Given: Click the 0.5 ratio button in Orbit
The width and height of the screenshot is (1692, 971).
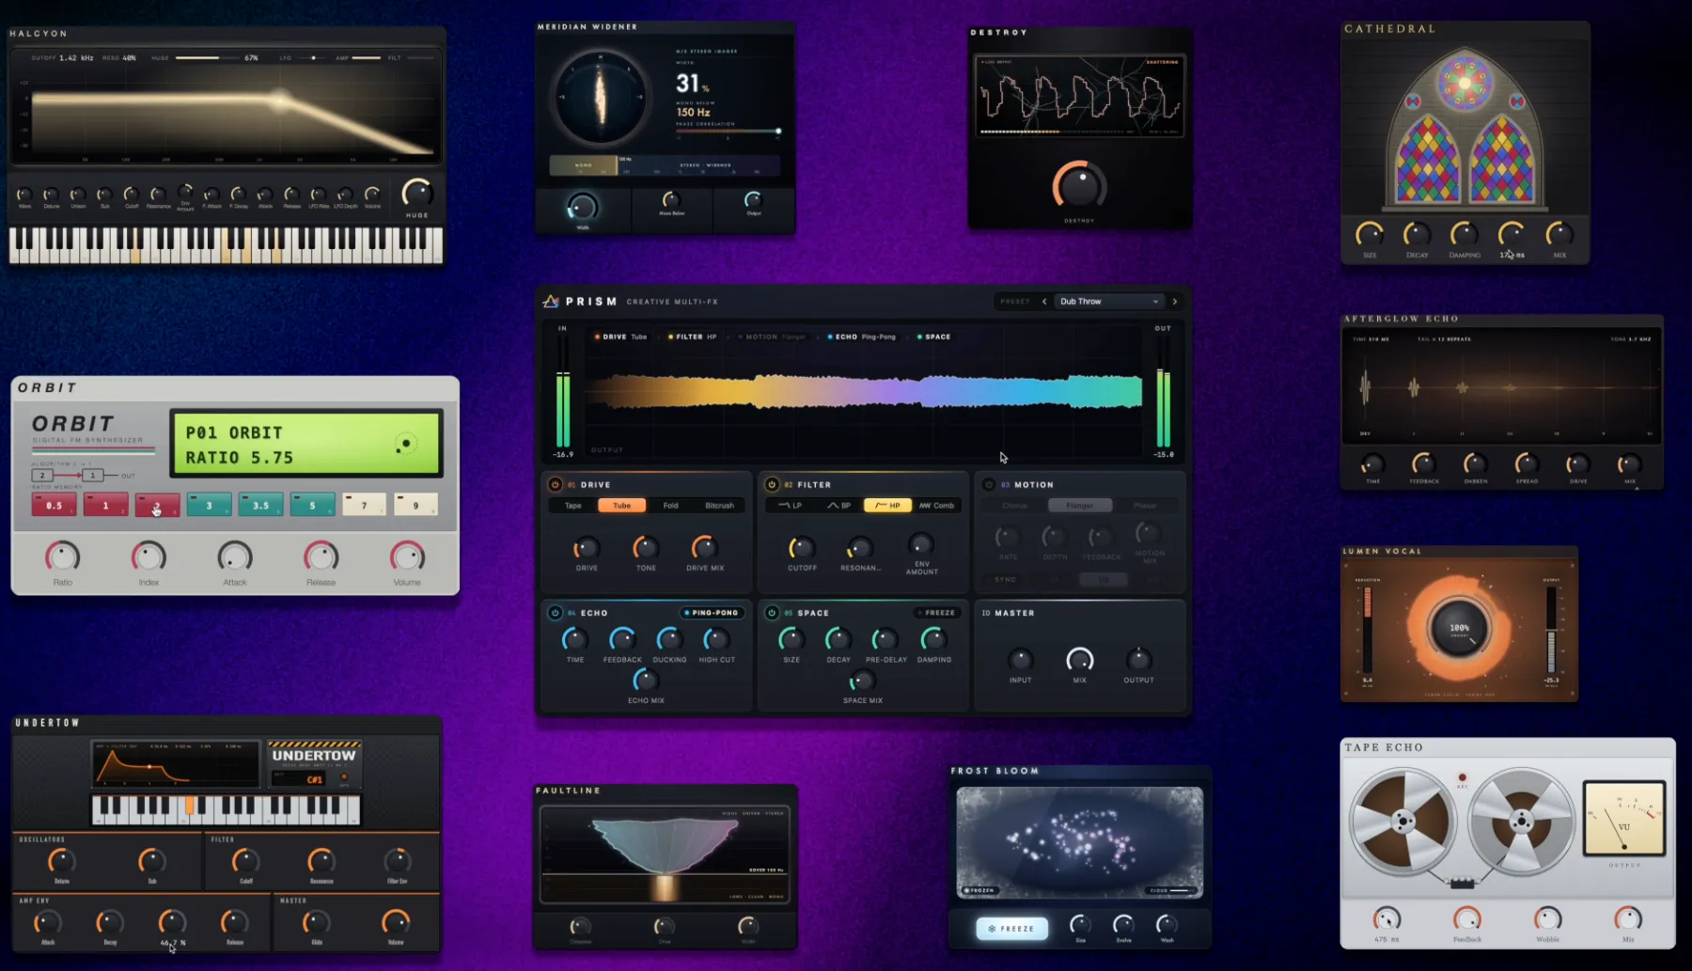Looking at the screenshot, I should [54, 505].
